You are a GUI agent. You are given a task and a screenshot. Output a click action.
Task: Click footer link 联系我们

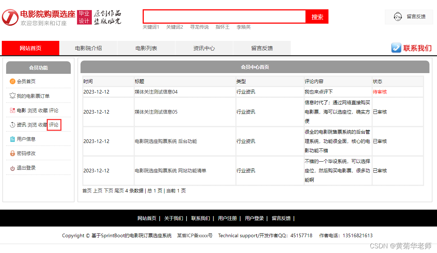point(201,218)
